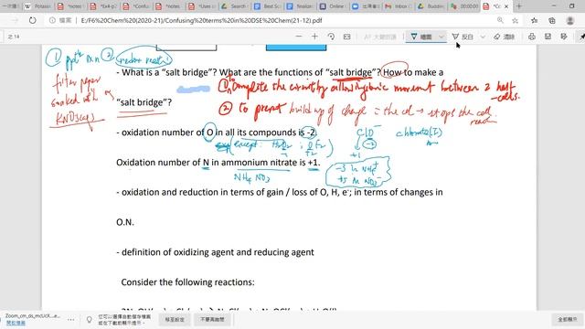
Task: Reload the PDF page in browser
Action: (x=33, y=20)
